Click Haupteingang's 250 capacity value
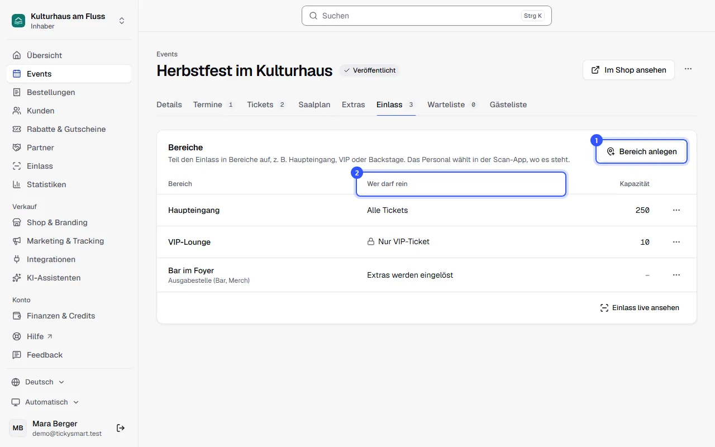 point(642,210)
